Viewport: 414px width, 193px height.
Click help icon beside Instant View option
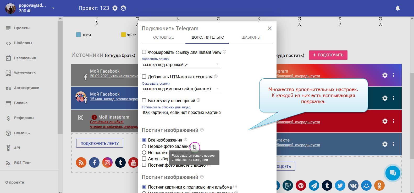click(224, 52)
